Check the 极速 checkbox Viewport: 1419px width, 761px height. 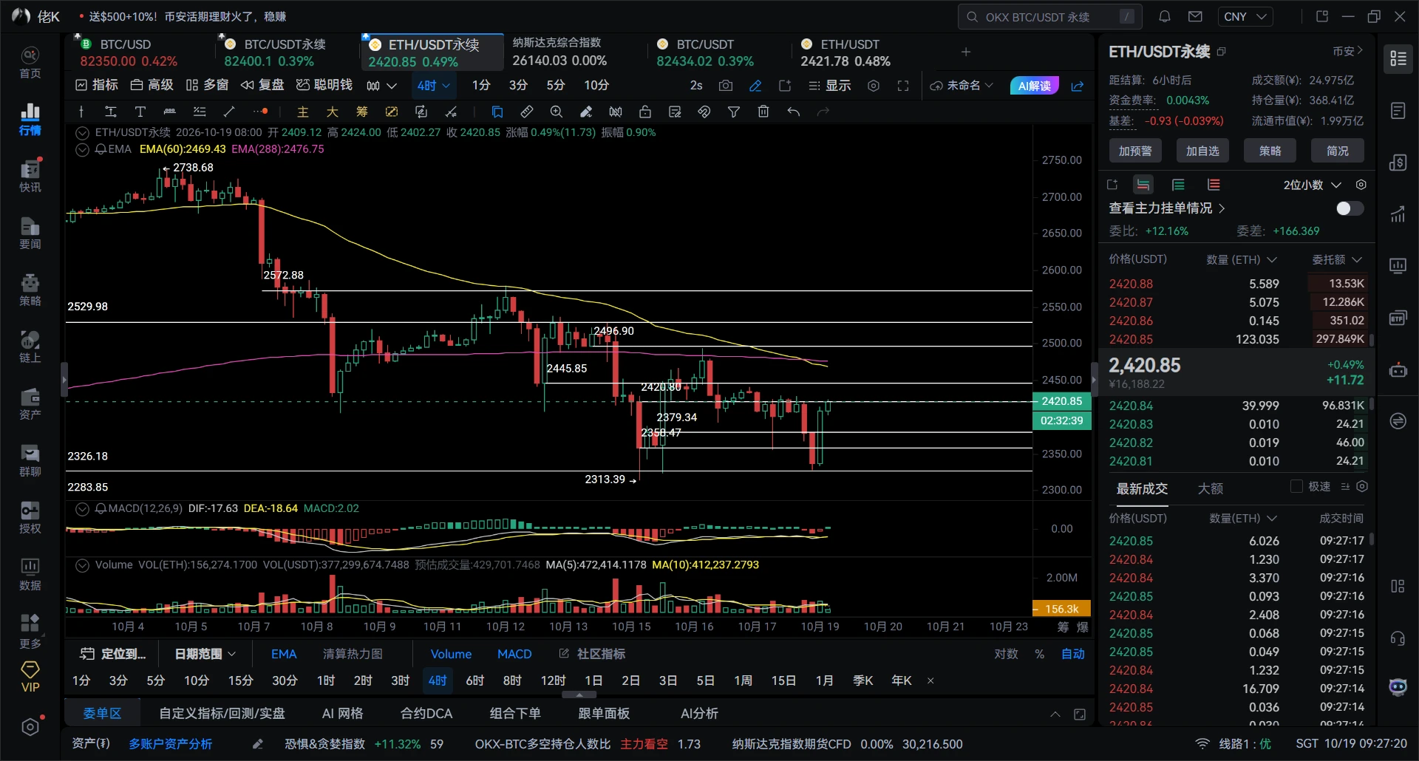[x=1296, y=486]
